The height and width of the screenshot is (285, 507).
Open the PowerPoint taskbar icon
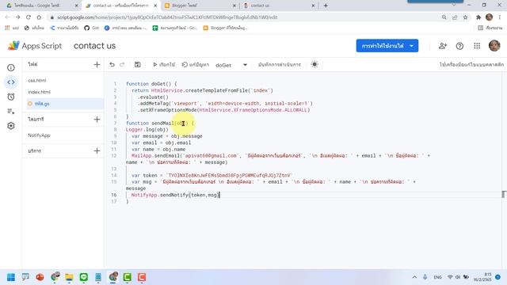[40, 277]
